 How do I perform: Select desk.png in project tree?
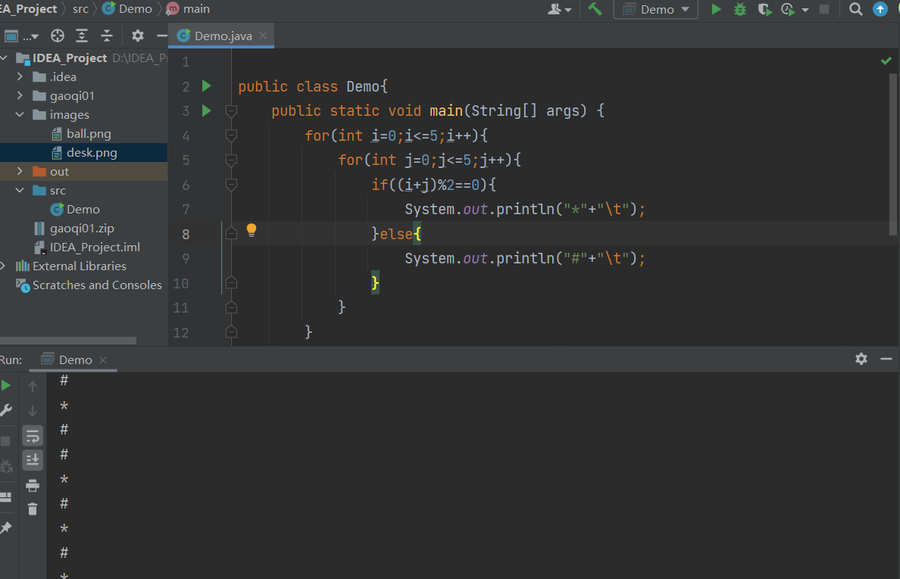pos(92,152)
